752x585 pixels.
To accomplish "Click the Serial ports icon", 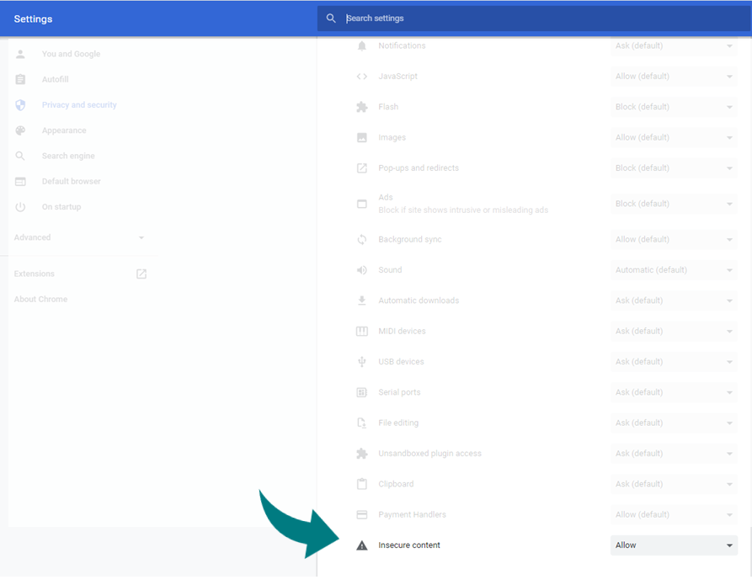I will pyautogui.click(x=362, y=393).
